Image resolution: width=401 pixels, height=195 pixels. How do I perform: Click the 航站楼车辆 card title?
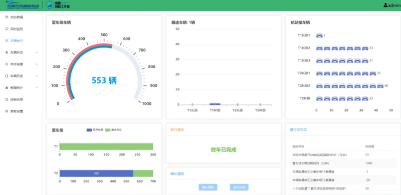point(300,22)
